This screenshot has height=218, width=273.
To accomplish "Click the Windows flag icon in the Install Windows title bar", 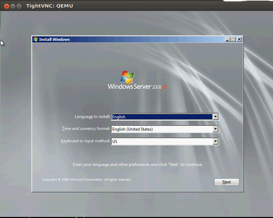I will click(35, 39).
